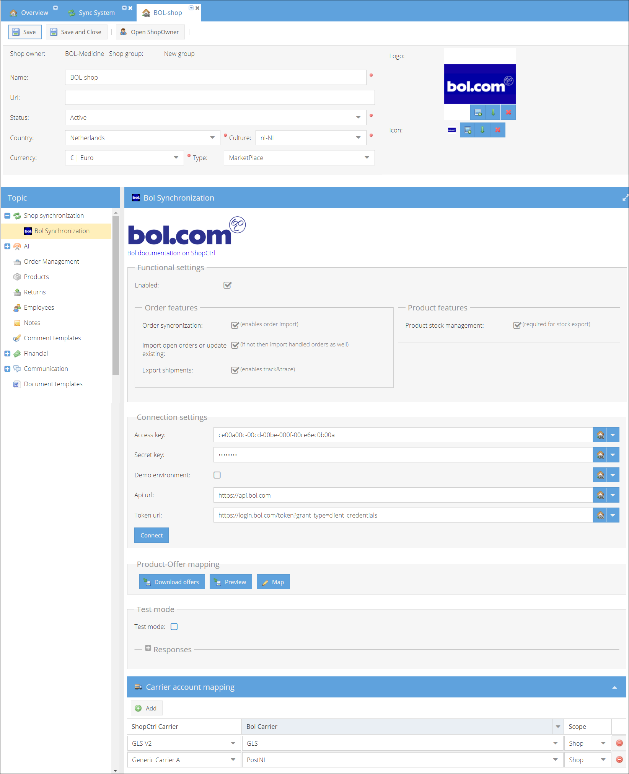
Task: Collapse the Carrier account mapping panel
Action: tap(614, 687)
